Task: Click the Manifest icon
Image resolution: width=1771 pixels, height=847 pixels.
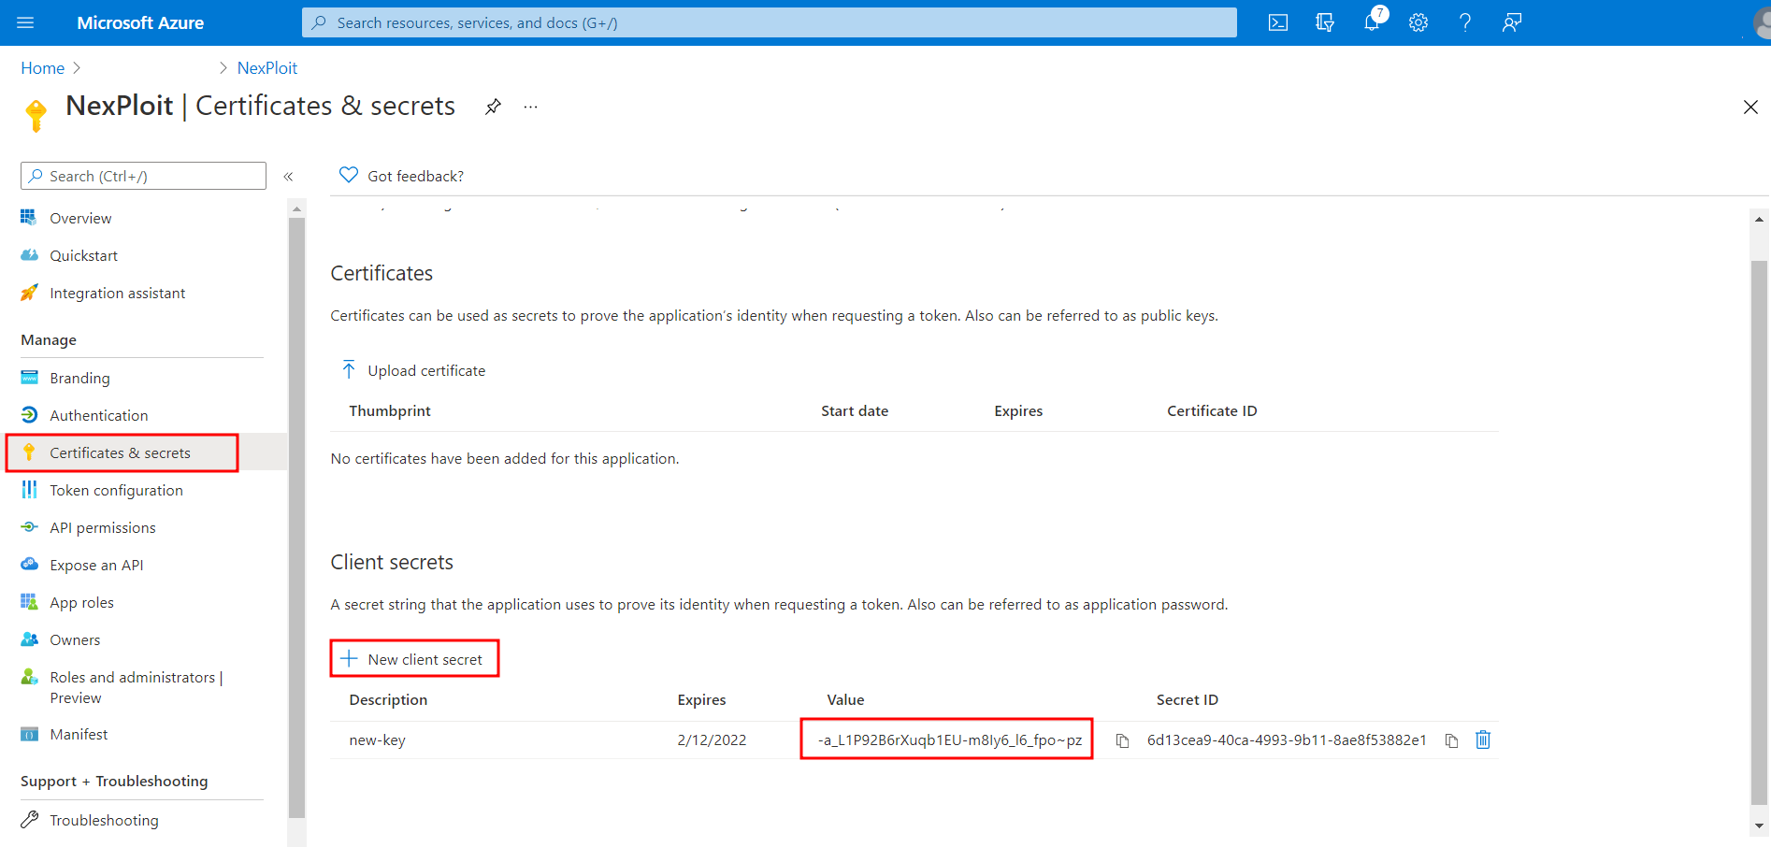Action: tap(29, 734)
